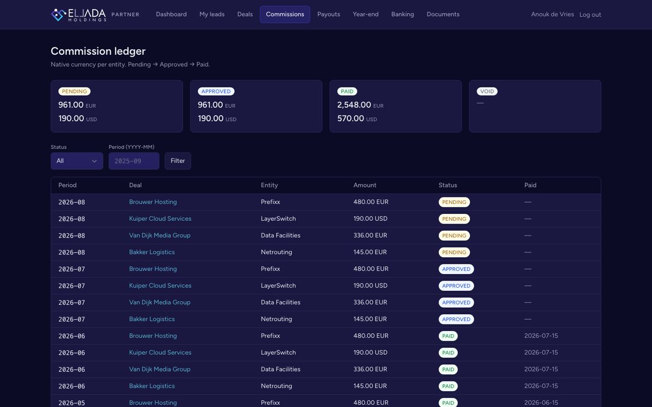Click the PAID status of 2026-06 Bakker Logistics

[x=448, y=386]
